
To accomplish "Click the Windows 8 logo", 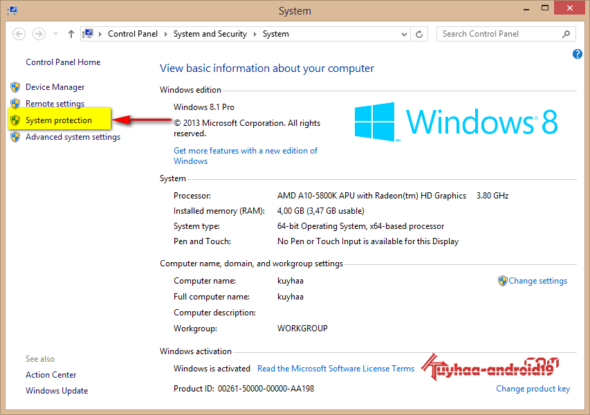I will (456, 122).
